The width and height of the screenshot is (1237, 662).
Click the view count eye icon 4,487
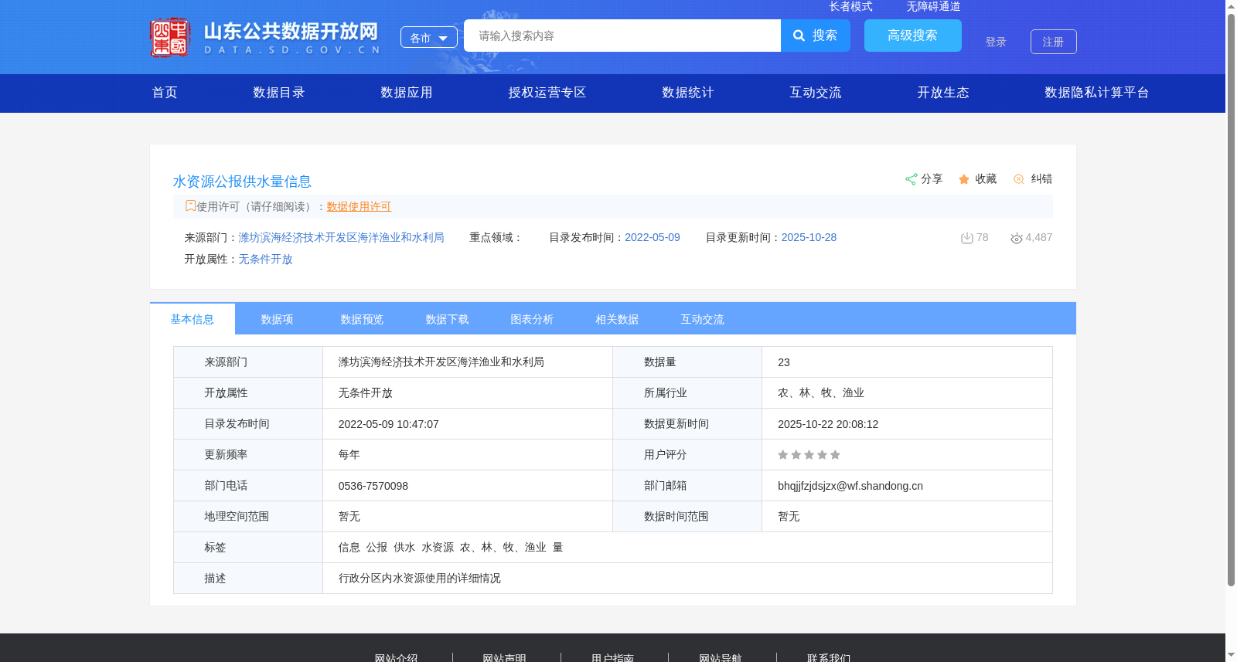(x=1017, y=238)
